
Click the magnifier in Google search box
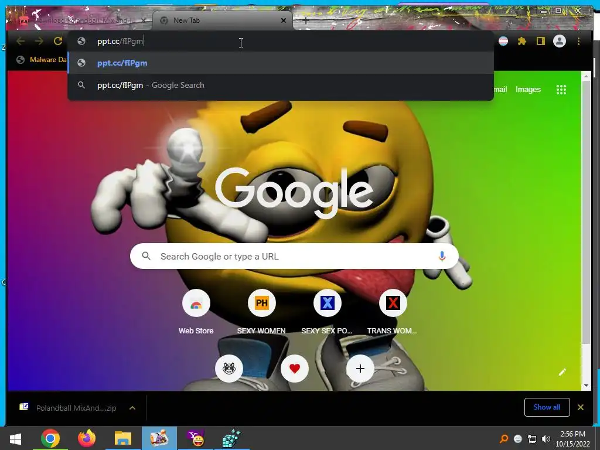146,256
